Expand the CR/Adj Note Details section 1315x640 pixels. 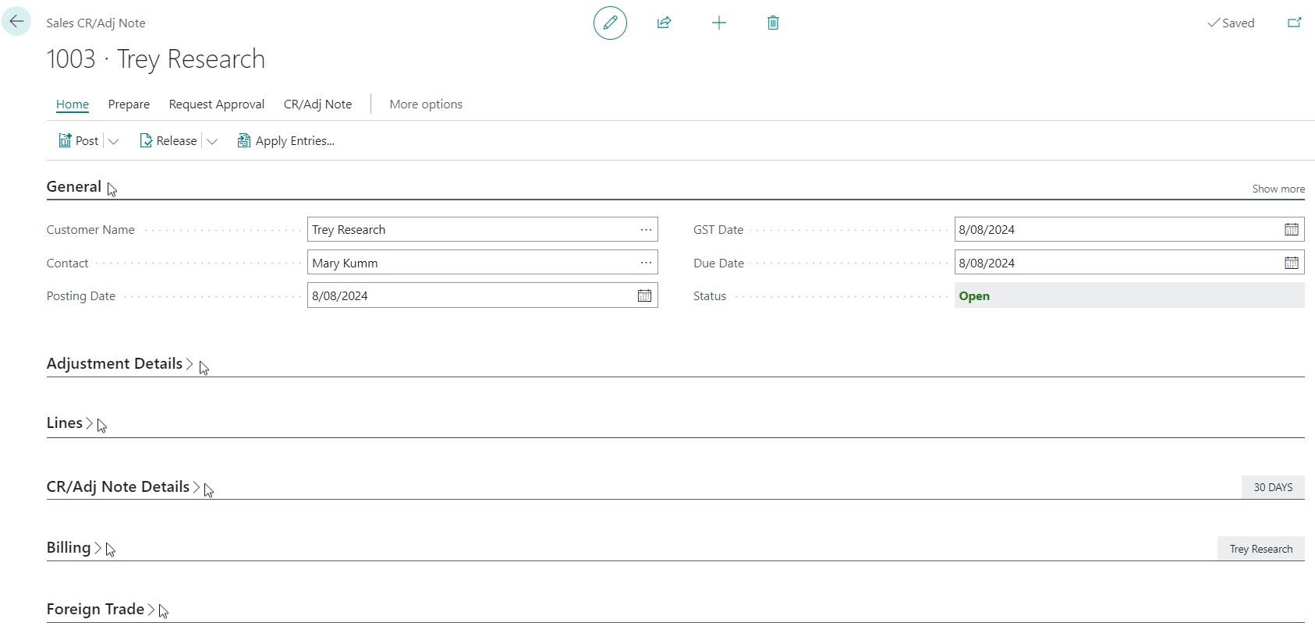[x=123, y=486]
